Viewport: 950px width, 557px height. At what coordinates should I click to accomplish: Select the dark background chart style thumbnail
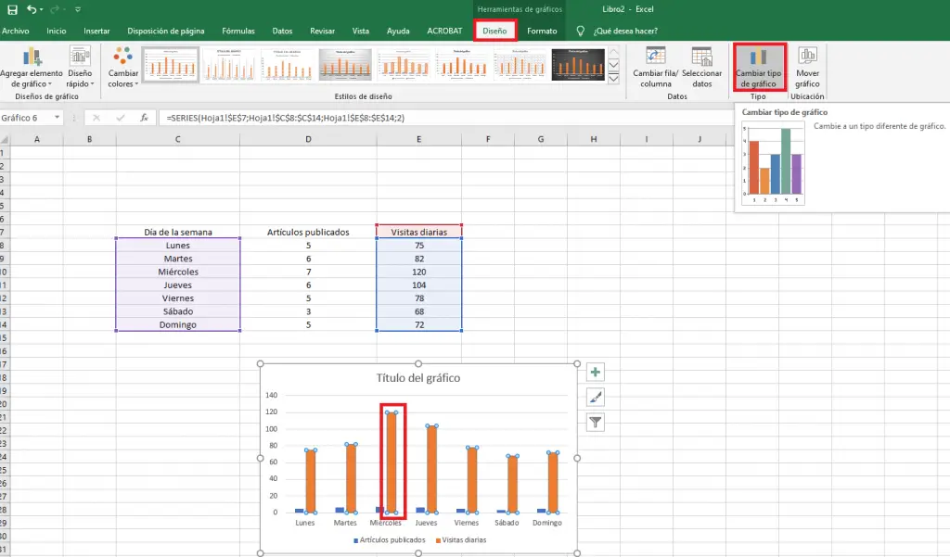pos(578,64)
